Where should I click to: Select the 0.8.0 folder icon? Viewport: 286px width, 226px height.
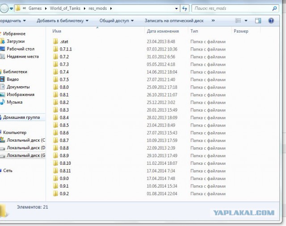[x=55, y=87]
